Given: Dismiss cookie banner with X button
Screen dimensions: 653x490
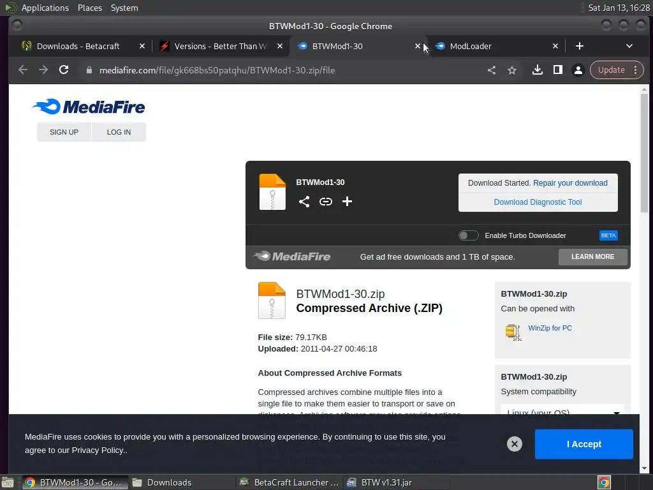Looking at the screenshot, I should pyautogui.click(x=515, y=444).
